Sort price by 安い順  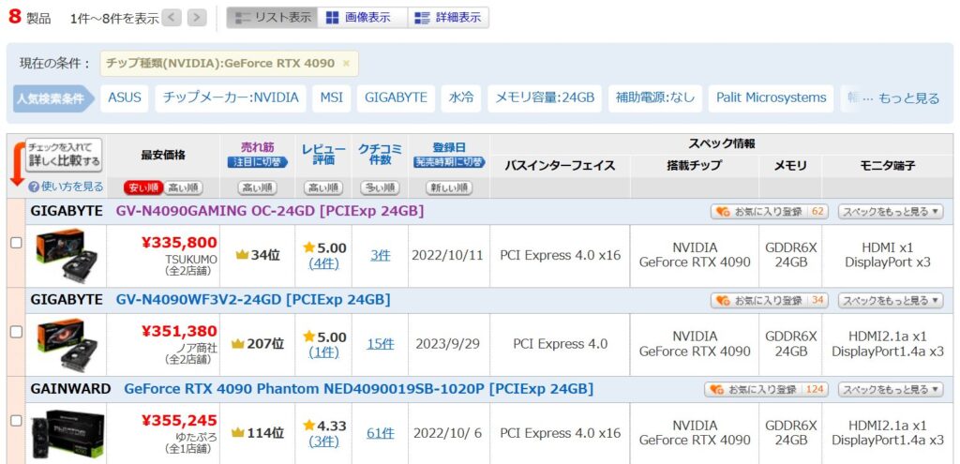pos(143,187)
